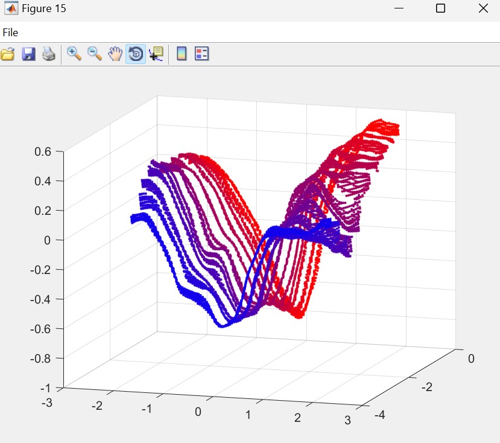Toggle off the highlighted Rotate 3D tool
The image size is (500, 443).
[136, 54]
